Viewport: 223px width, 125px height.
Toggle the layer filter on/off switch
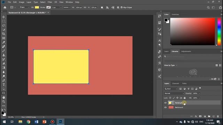200,88
